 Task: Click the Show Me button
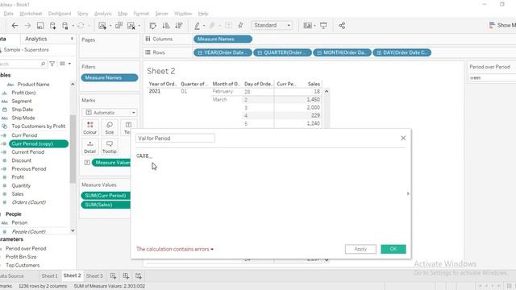pos(501,25)
